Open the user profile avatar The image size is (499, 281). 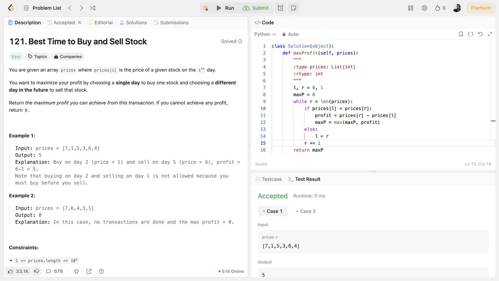pyautogui.click(x=457, y=8)
